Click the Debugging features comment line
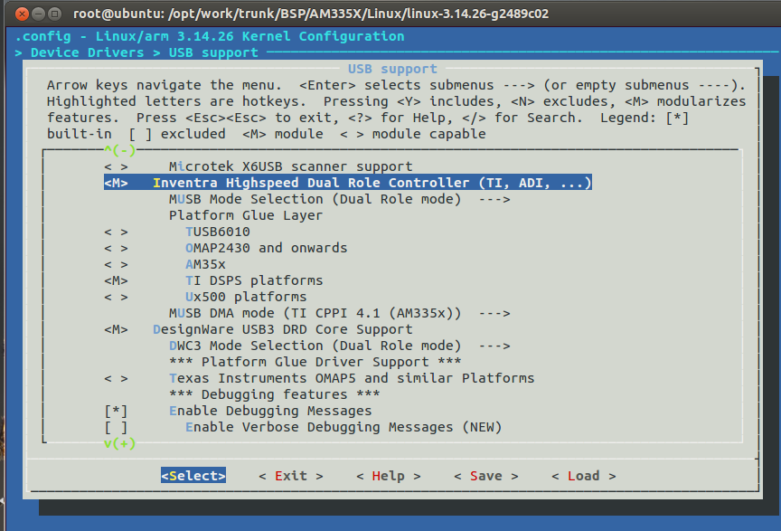Screen dimensions: 781x531 pos(274,395)
